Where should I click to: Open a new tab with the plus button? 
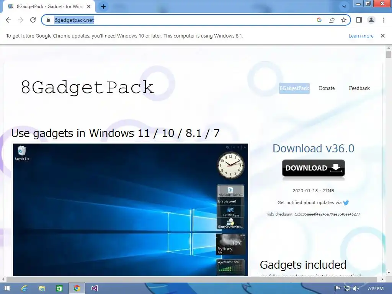103,7
